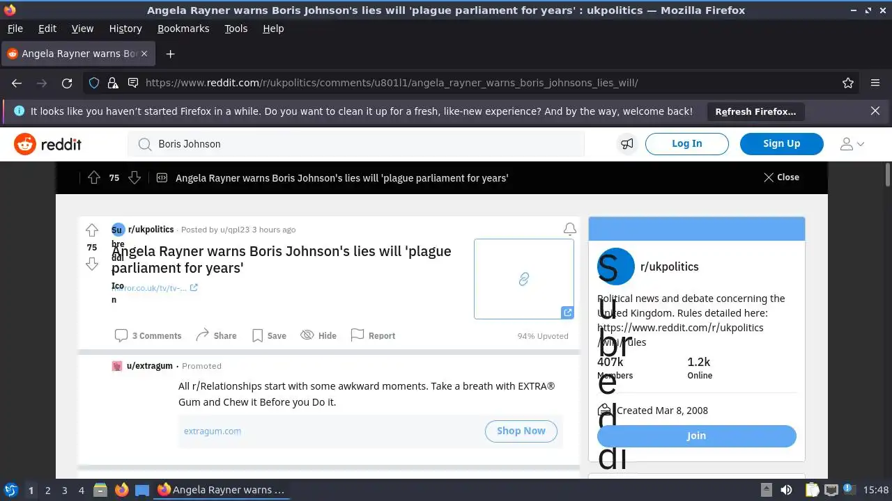Screen dimensions: 892x501
Task: Open the Firefox hamburger application menu
Action: [x=875, y=83]
